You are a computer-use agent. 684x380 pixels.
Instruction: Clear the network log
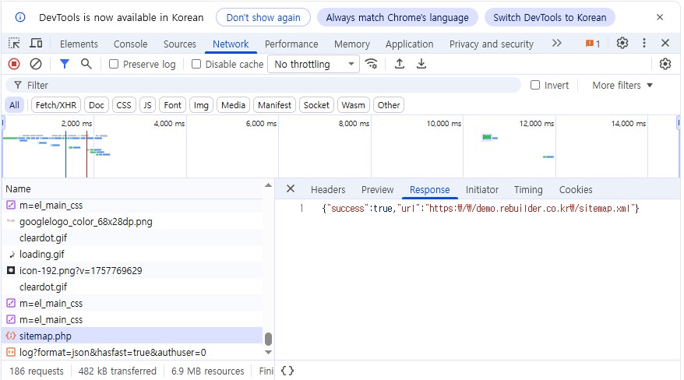pos(36,64)
